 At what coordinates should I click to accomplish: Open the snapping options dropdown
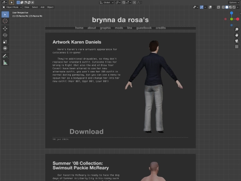[x=129, y=3]
